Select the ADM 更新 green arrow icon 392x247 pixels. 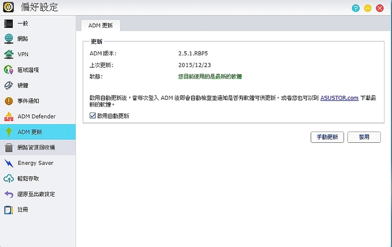point(9,132)
